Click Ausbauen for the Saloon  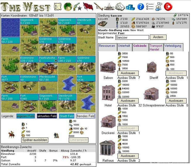[x=128, y=73]
